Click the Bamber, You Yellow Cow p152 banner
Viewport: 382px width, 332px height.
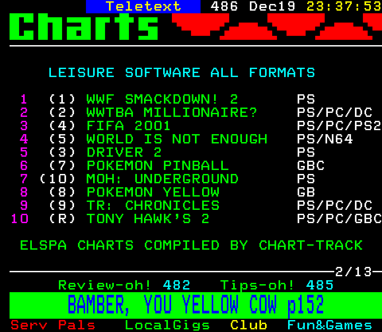tap(196, 305)
